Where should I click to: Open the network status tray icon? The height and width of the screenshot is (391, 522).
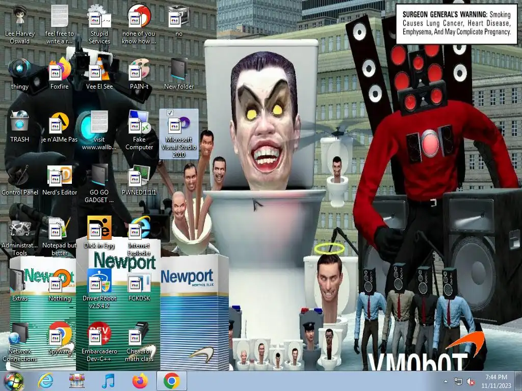[458, 382]
